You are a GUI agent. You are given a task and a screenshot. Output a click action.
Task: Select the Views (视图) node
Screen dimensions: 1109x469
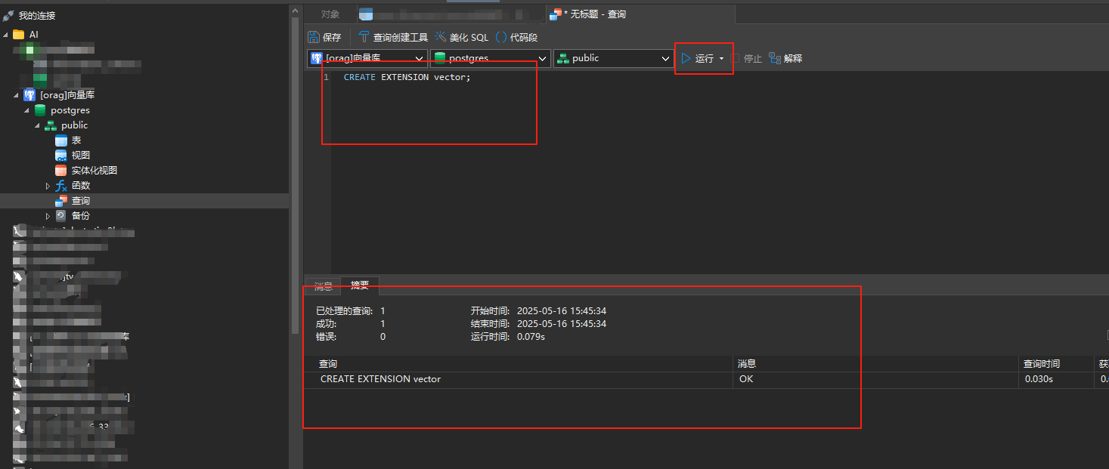[80, 156]
